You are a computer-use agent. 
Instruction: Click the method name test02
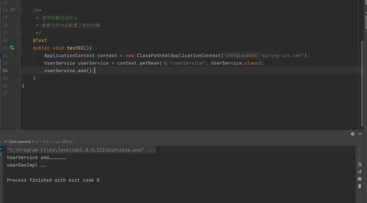(75, 48)
